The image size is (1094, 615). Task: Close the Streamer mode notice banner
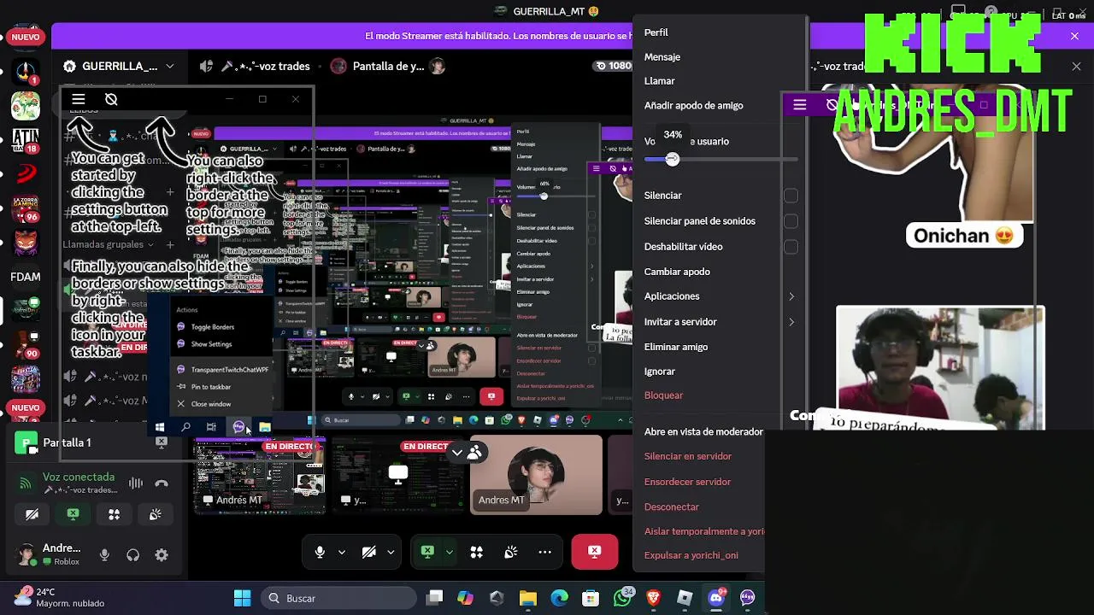[1074, 36]
